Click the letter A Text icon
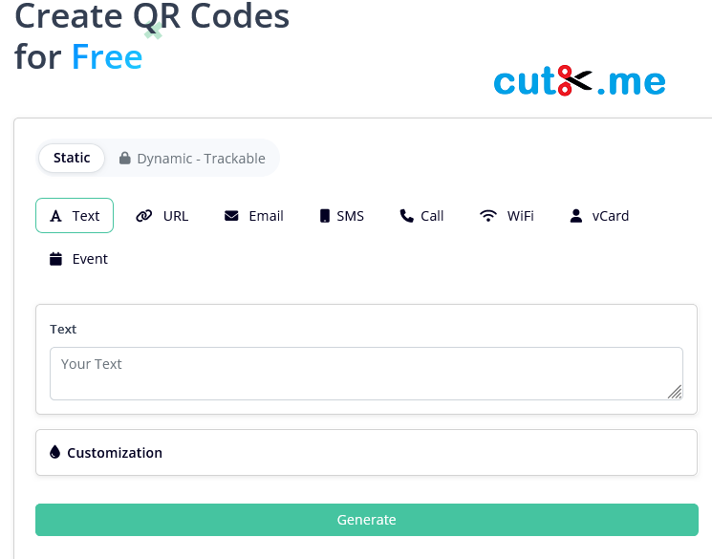Screen dimensions: 712x559 click(55, 216)
